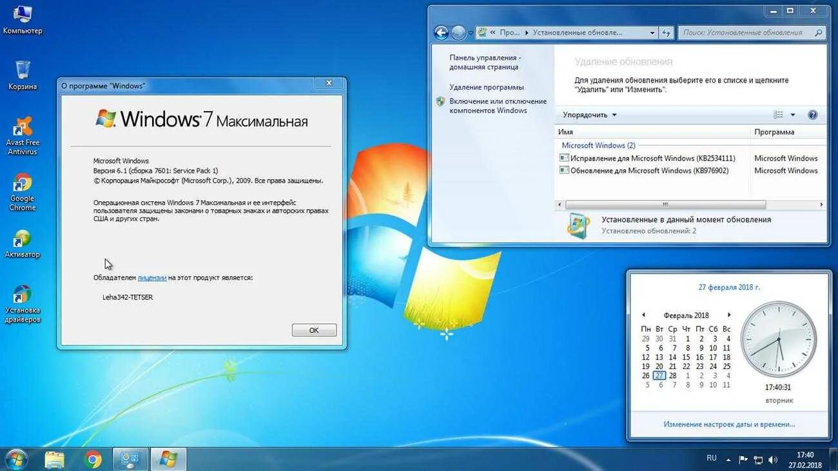Select day 28 in calendar

672,376
